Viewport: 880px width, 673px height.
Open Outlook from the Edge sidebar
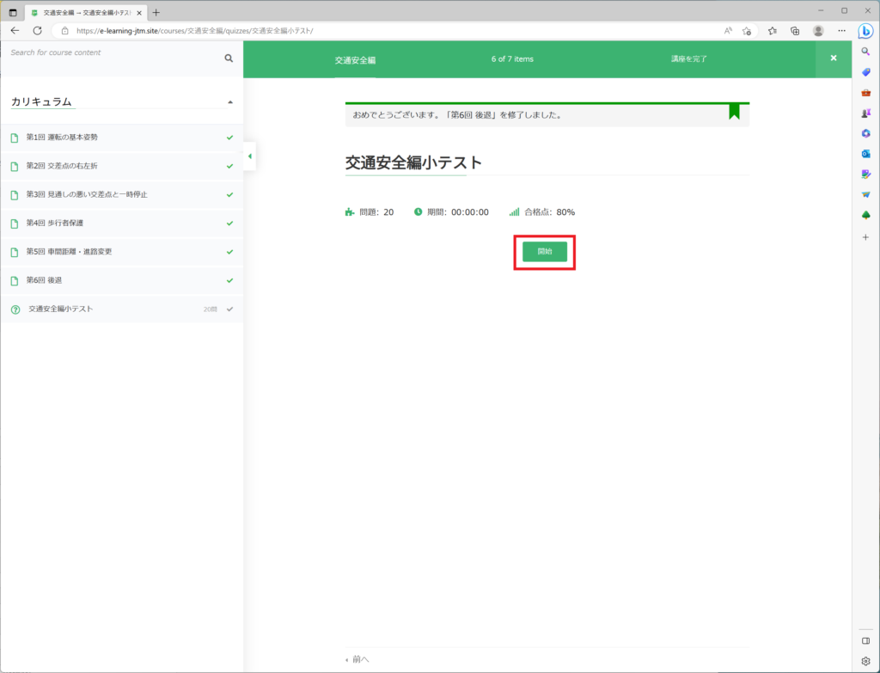865,153
